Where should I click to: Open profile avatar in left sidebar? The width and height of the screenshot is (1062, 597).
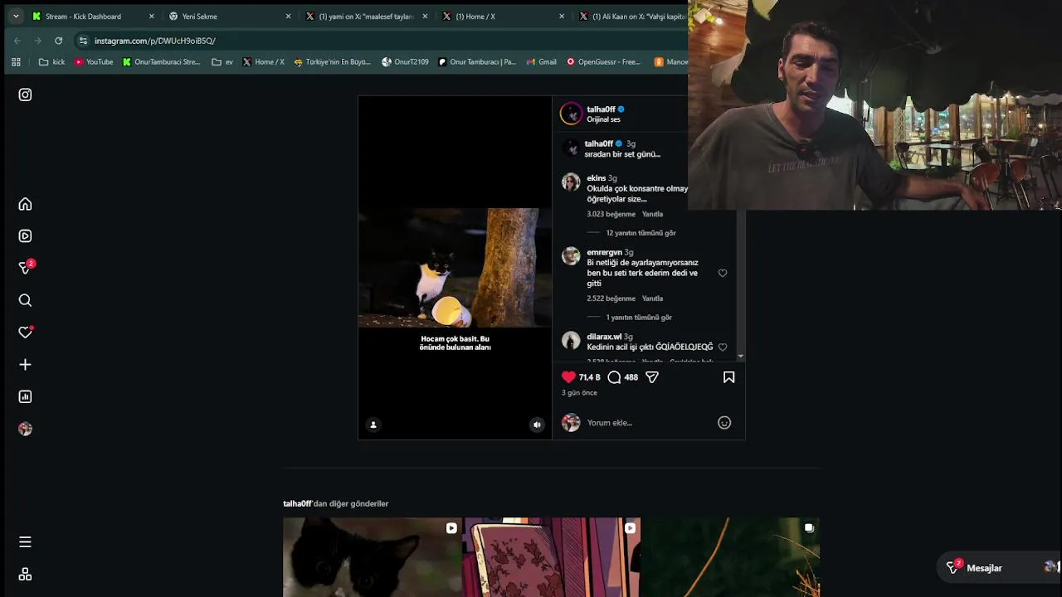pos(25,429)
